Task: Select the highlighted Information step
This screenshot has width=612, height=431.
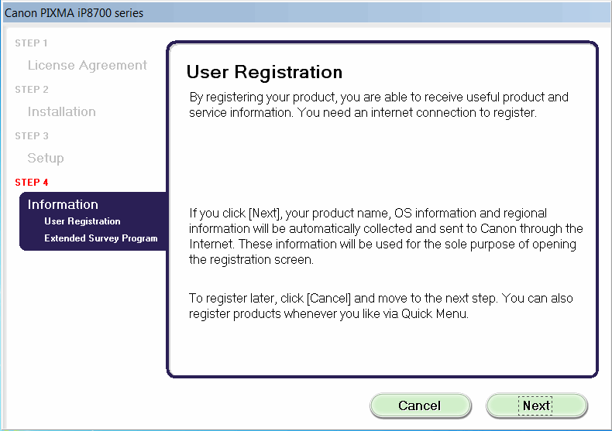Action: click(63, 204)
